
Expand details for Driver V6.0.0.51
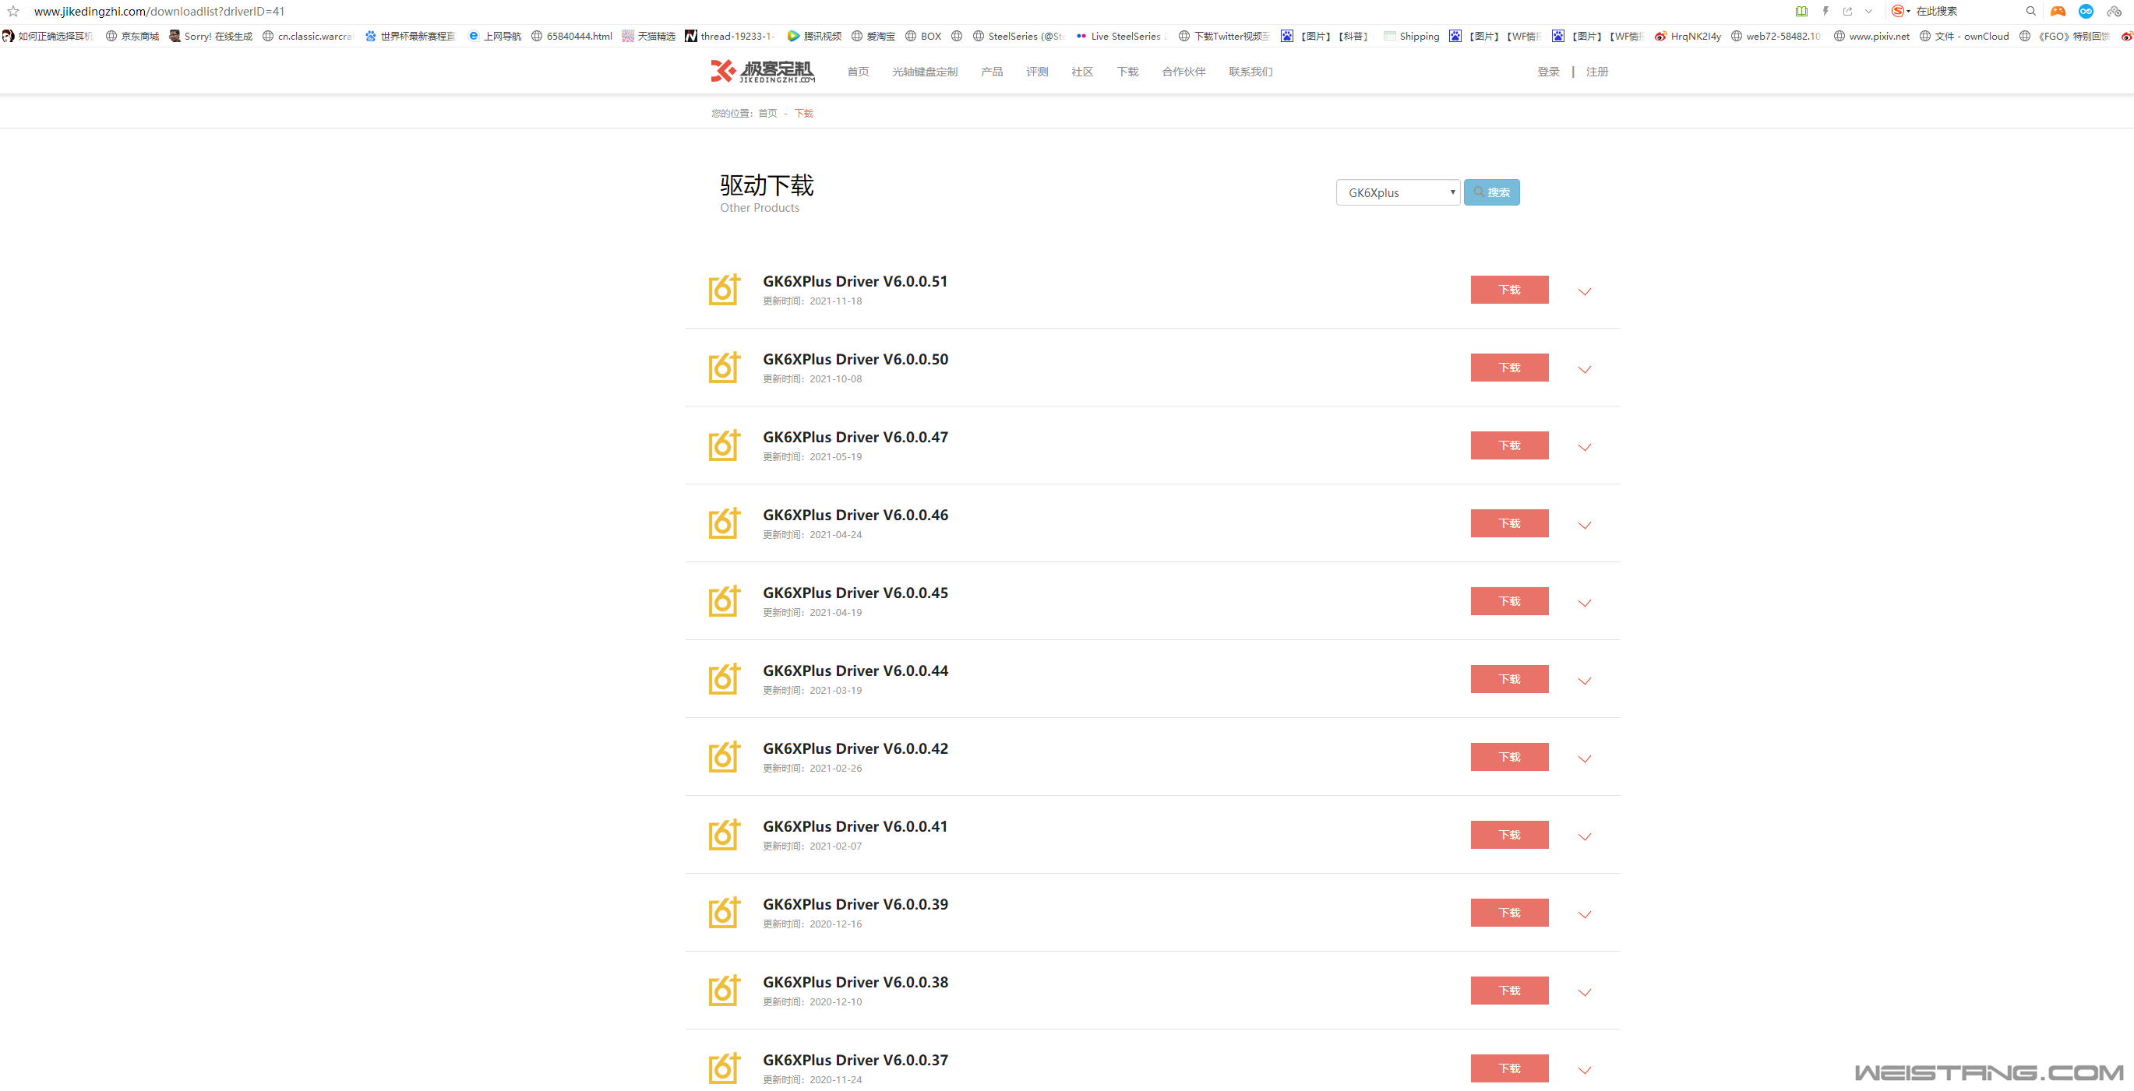(x=1584, y=291)
